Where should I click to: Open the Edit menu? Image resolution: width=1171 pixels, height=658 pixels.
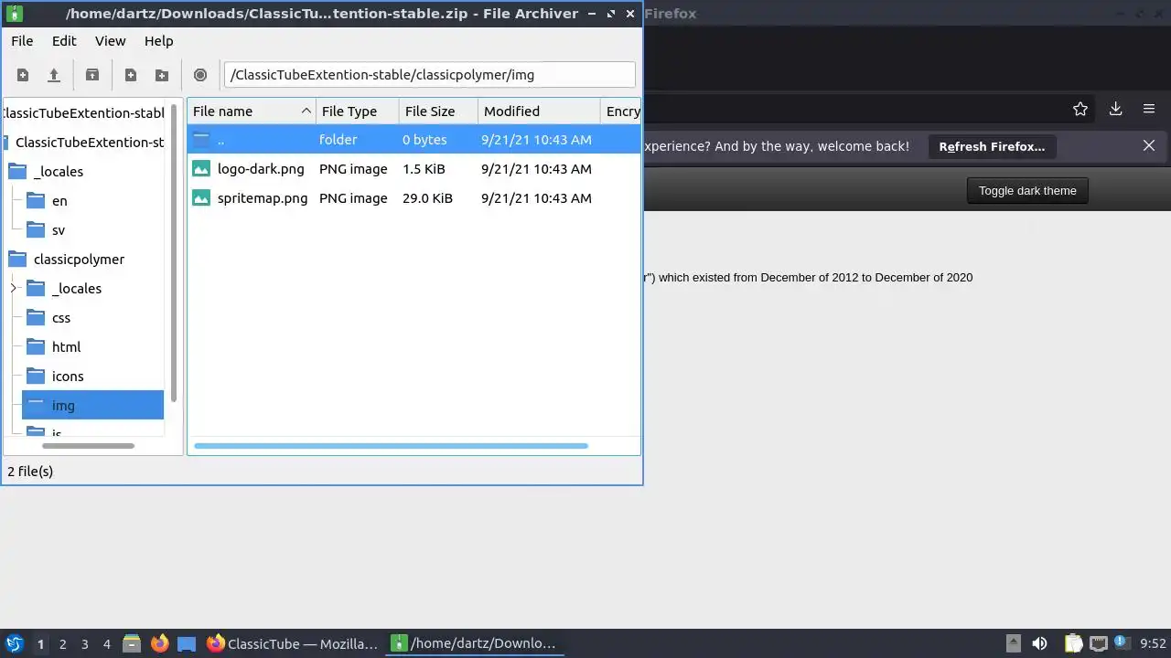(x=64, y=41)
